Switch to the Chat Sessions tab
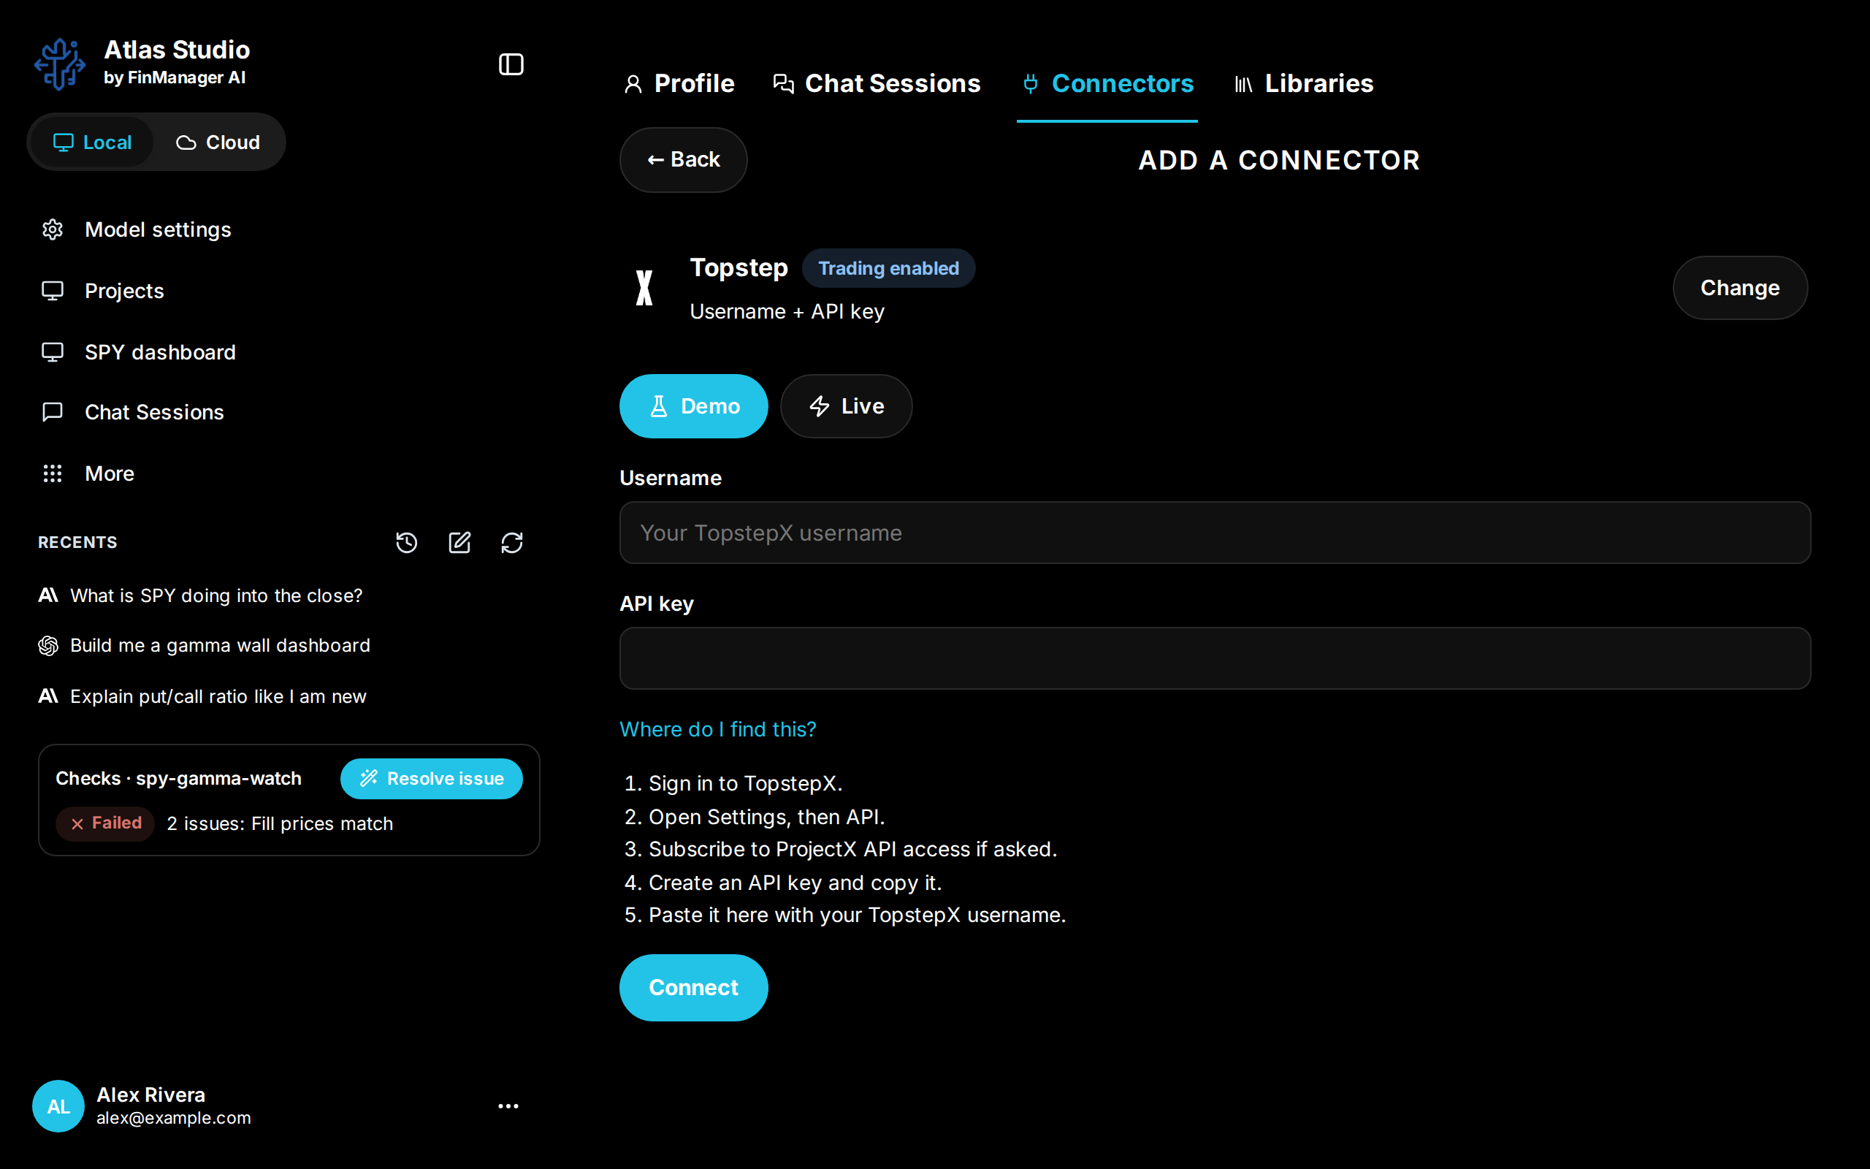 click(x=877, y=83)
